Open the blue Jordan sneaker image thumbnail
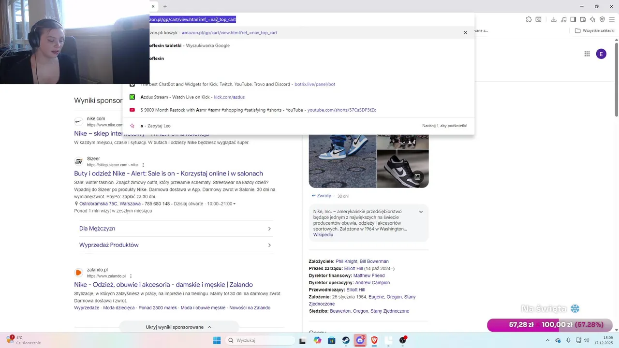Viewport: 619px width, 348px height. pyautogui.click(x=342, y=161)
